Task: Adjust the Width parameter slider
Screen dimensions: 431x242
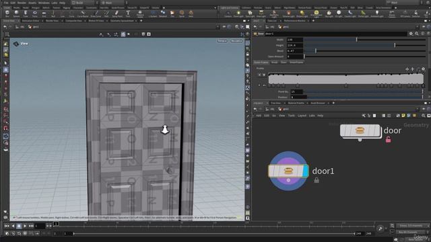Action: tap(364, 40)
